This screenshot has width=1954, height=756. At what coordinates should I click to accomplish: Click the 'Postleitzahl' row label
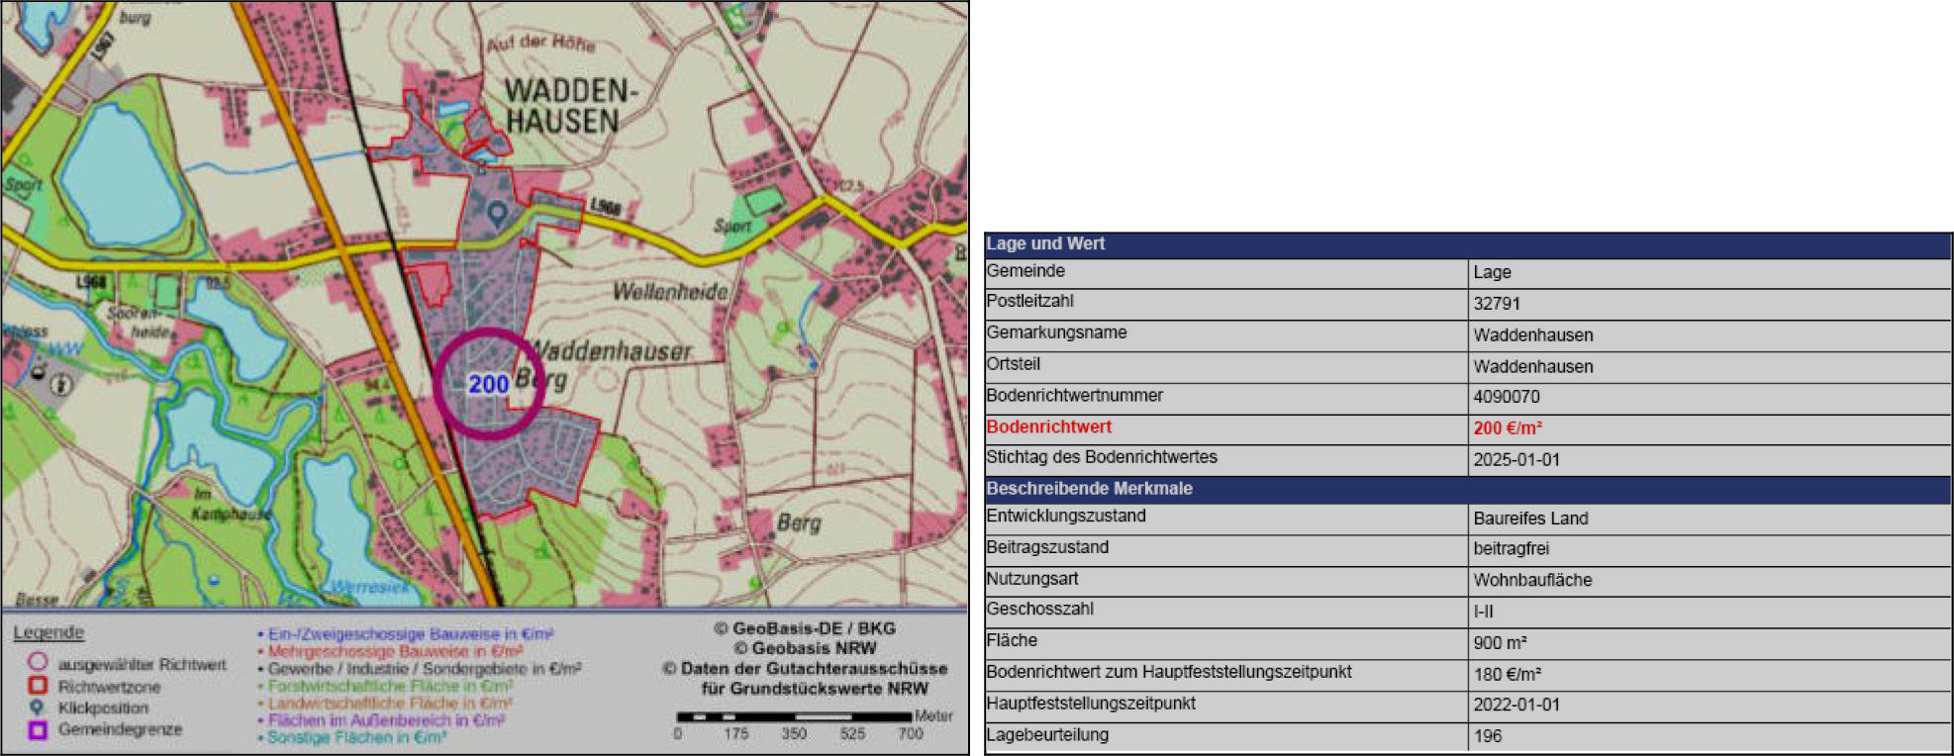tap(1029, 301)
